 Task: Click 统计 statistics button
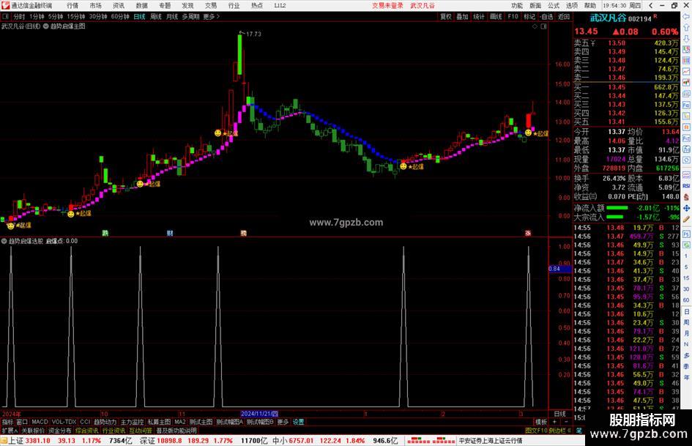click(x=479, y=16)
